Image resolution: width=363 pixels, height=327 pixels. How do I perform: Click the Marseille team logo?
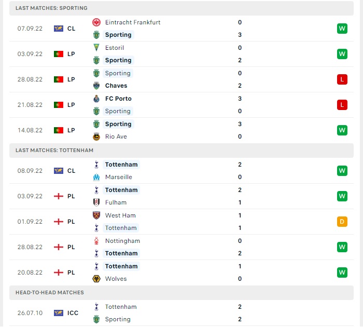point(96,177)
